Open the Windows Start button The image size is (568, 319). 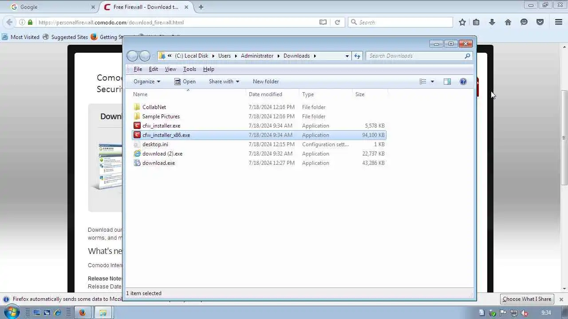point(12,312)
